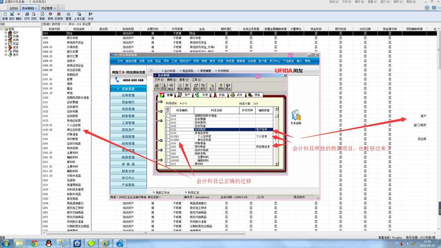Select row 1131 应收账款 in T3 list

click(219, 129)
